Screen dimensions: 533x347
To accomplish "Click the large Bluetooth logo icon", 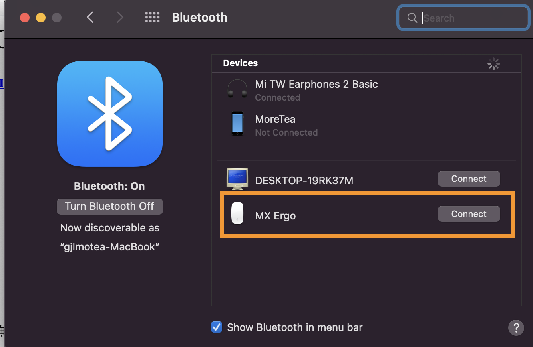I will [x=110, y=114].
